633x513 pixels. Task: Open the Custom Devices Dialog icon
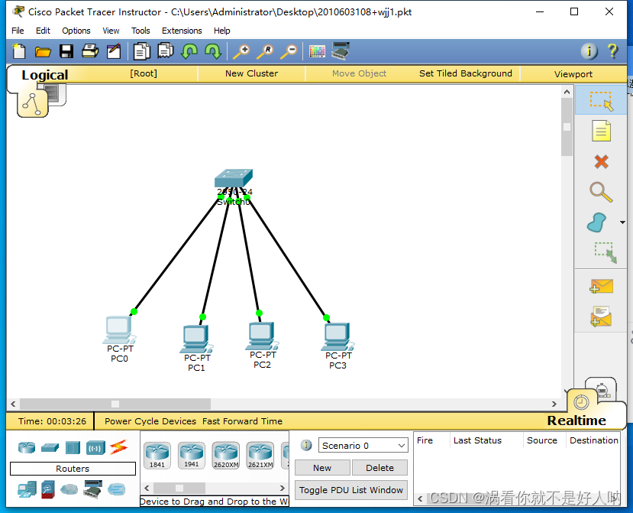(x=341, y=51)
